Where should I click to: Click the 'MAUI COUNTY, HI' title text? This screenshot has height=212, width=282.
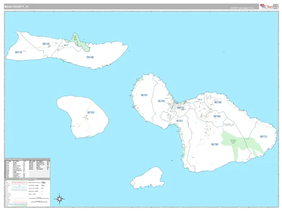point(17,7)
